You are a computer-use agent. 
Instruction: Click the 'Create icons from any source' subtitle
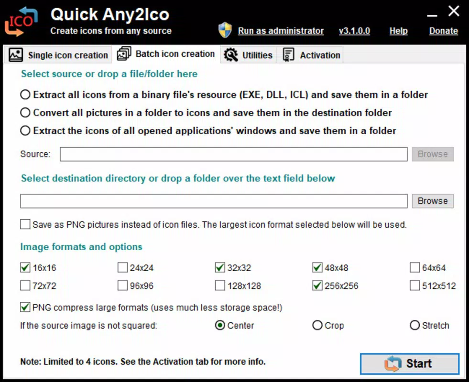(111, 31)
